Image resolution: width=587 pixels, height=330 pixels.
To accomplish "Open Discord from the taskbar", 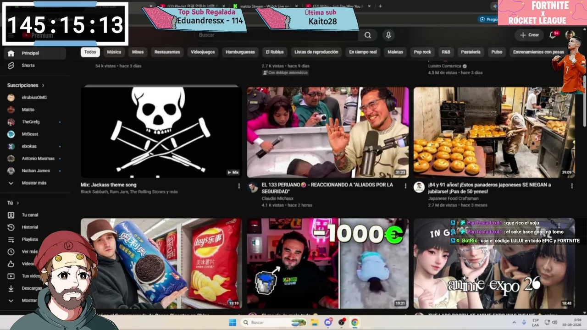I will click(328, 323).
